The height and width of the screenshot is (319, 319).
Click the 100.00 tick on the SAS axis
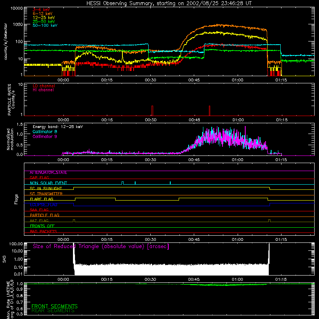16,244
